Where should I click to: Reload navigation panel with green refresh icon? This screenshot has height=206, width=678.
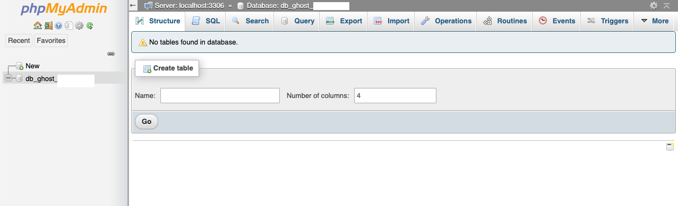(x=90, y=25)
